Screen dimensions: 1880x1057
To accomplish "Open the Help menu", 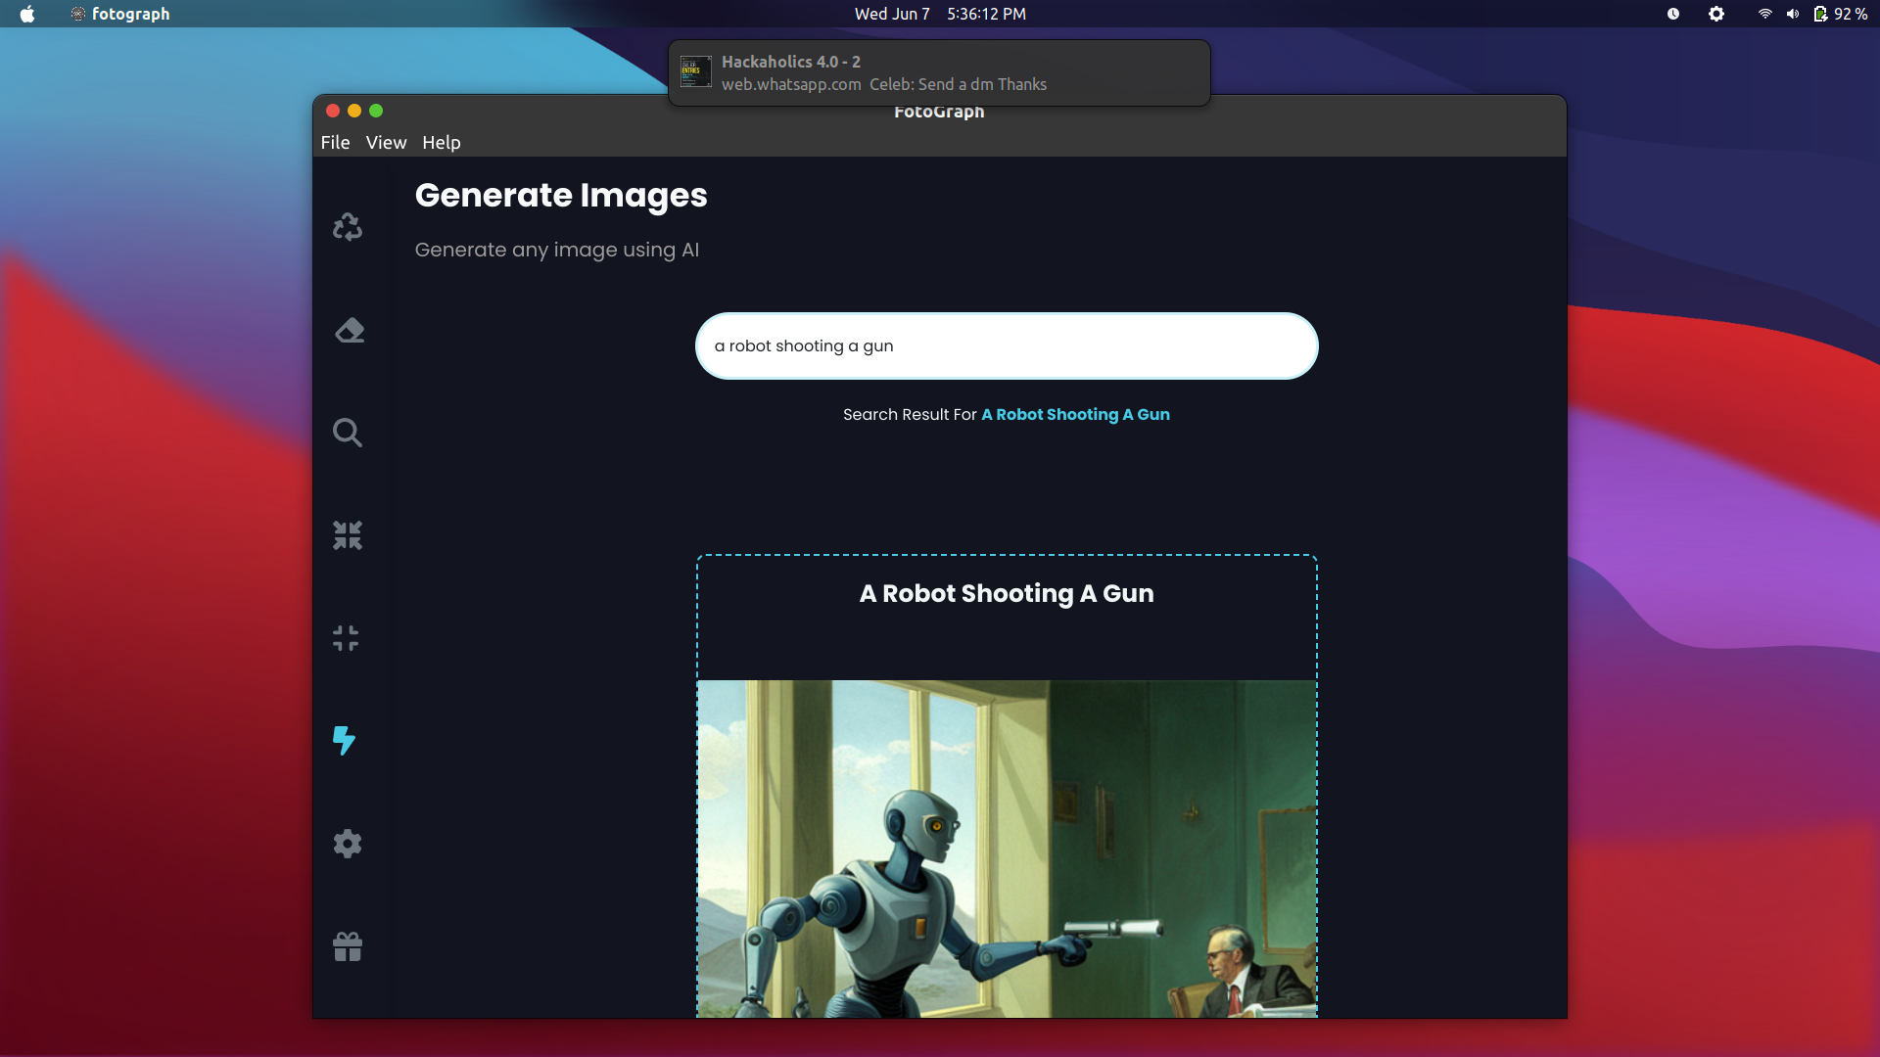I will point(441,142).
